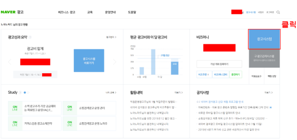
Task: Click the NAVER 광고 logo
Action: [12, 12]
